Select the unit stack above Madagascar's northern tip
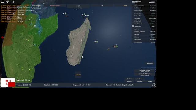The height and width of the screenshot is (110, 196). tap(85, 15)
